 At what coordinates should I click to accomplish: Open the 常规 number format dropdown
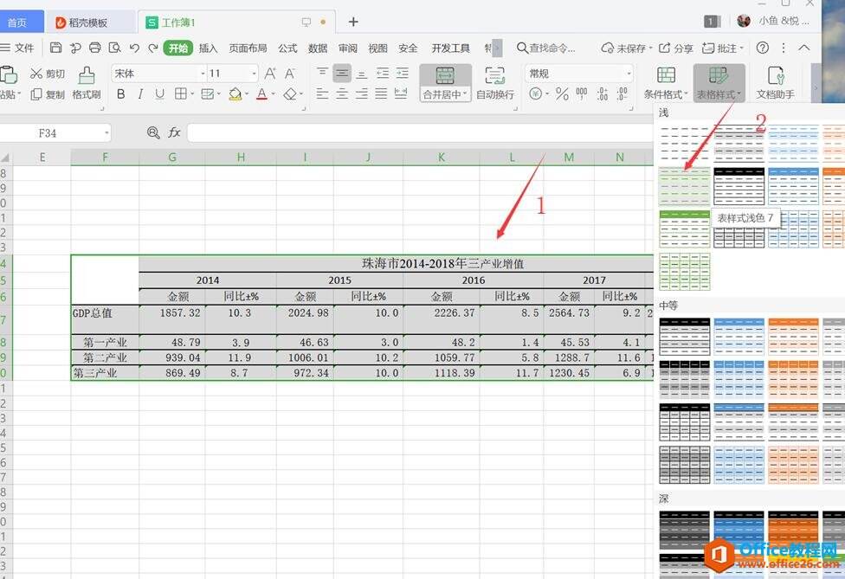tap(629, 74)
